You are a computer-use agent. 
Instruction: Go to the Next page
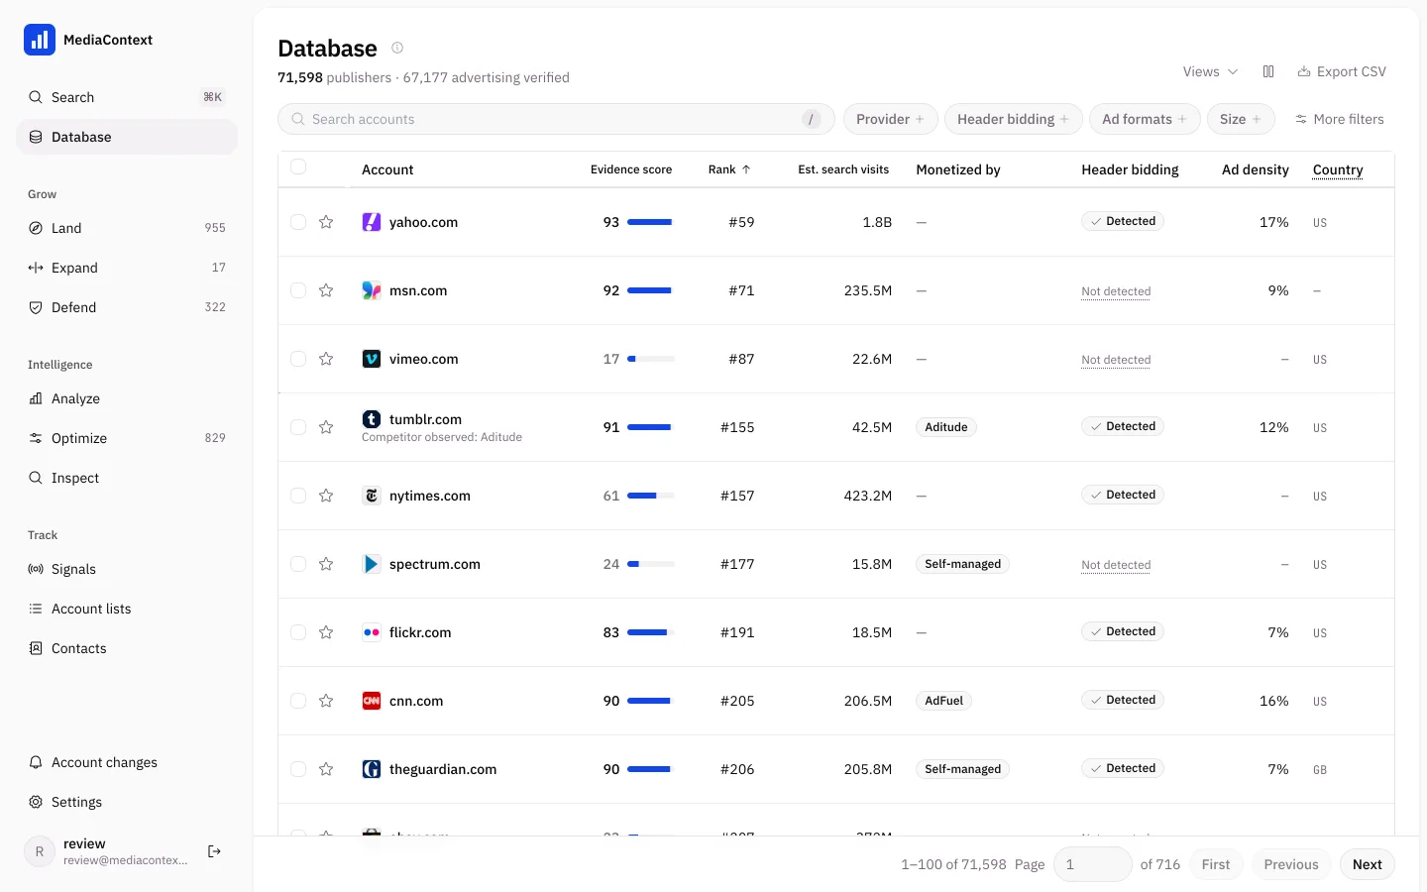1368,864
